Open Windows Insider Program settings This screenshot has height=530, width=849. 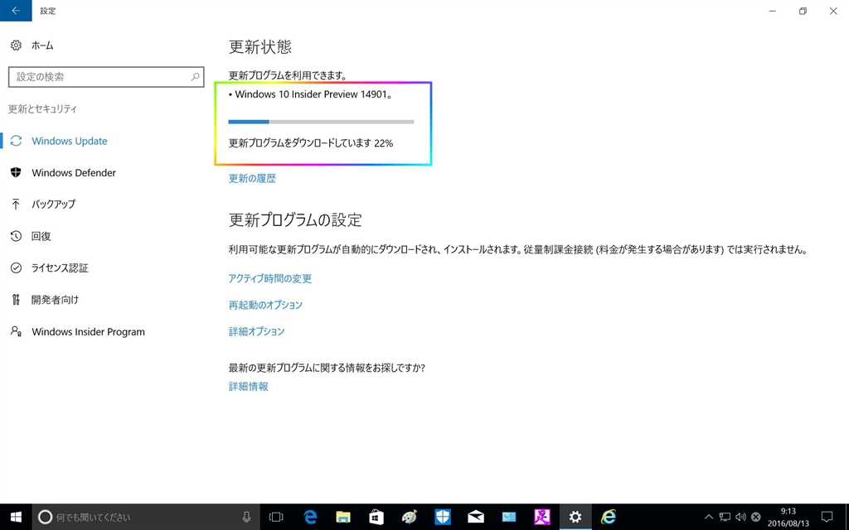[88, 332]
